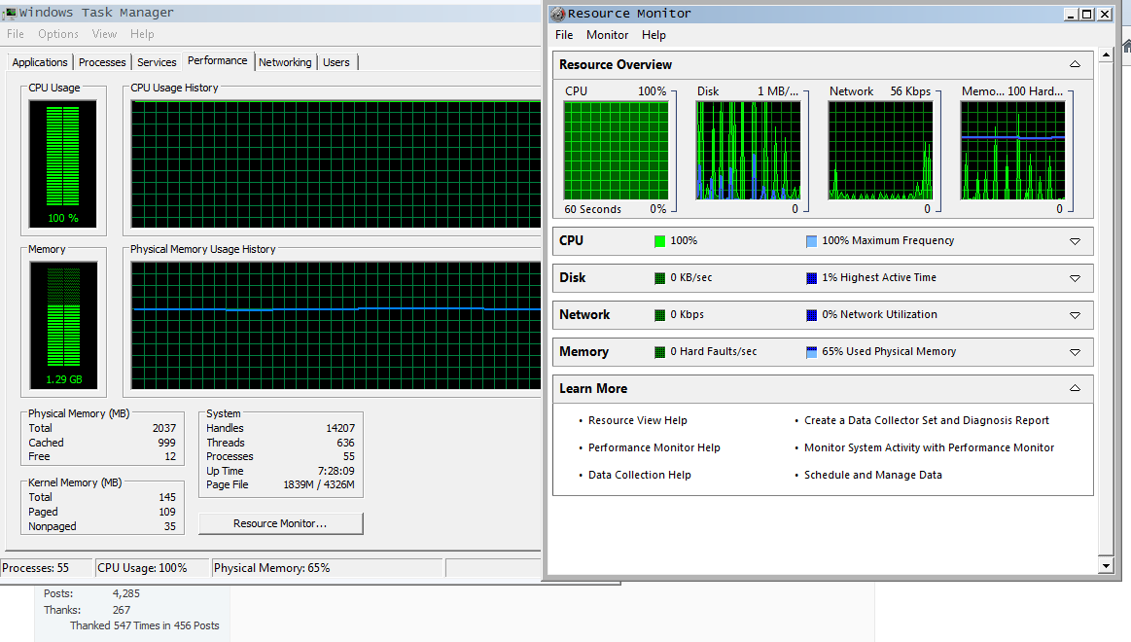Click Physical Memory Total value 2037
The image size is (1131, 642).
[x=164, y=428]
